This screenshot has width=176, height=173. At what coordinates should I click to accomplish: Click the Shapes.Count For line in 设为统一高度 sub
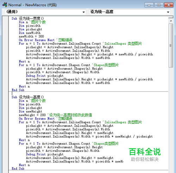click(69, 143)
